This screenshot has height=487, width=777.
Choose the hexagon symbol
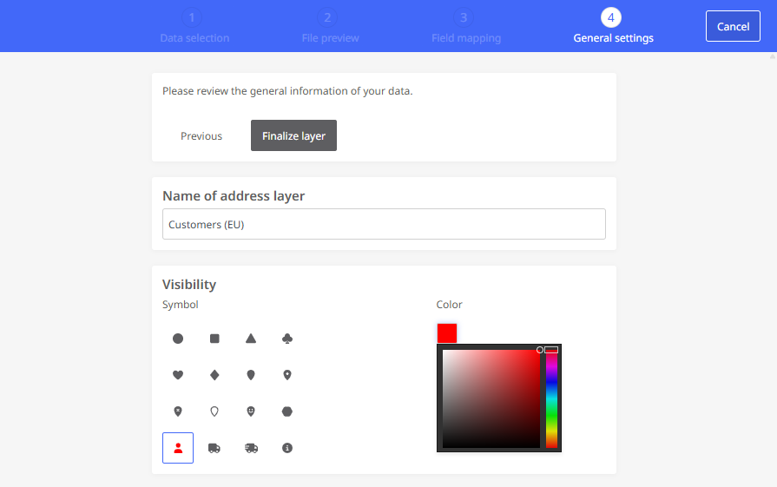click(286, 411)
